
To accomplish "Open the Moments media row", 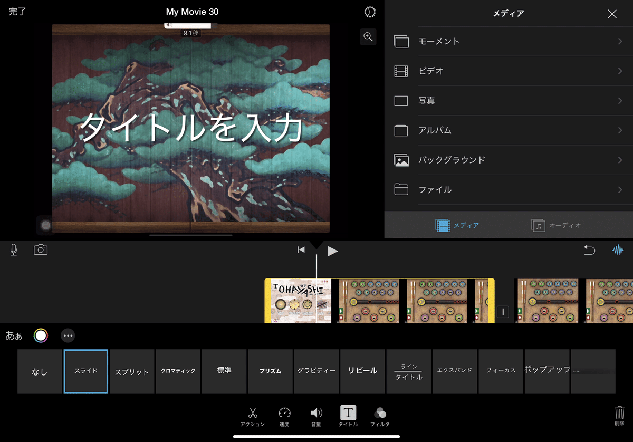I will click(509, 42).
